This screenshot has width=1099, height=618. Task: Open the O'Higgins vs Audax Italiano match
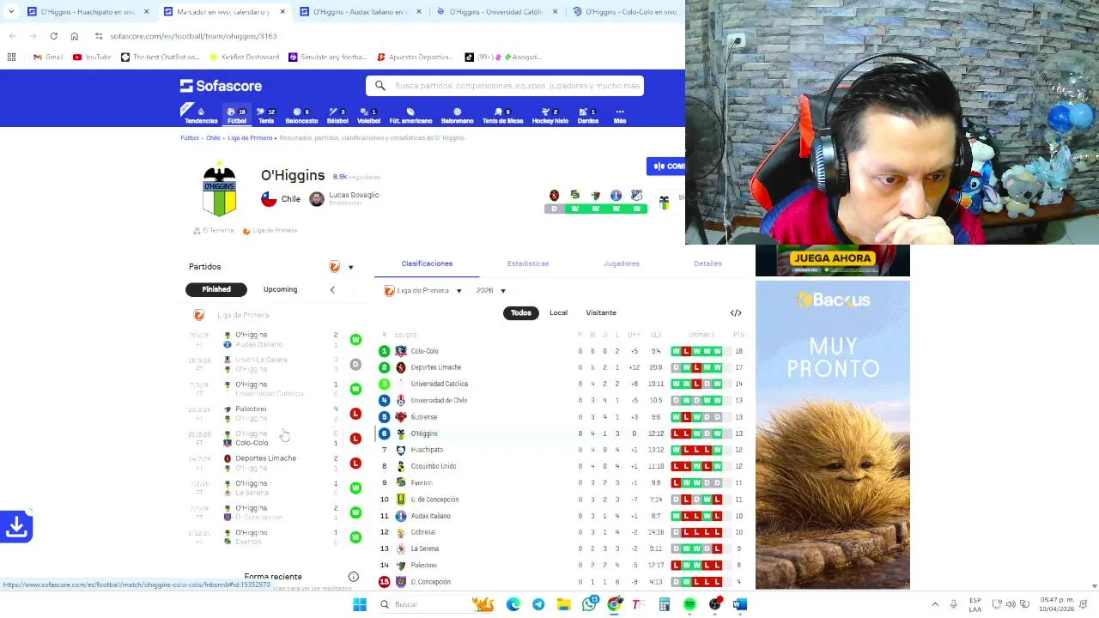[x=275, y=340]
